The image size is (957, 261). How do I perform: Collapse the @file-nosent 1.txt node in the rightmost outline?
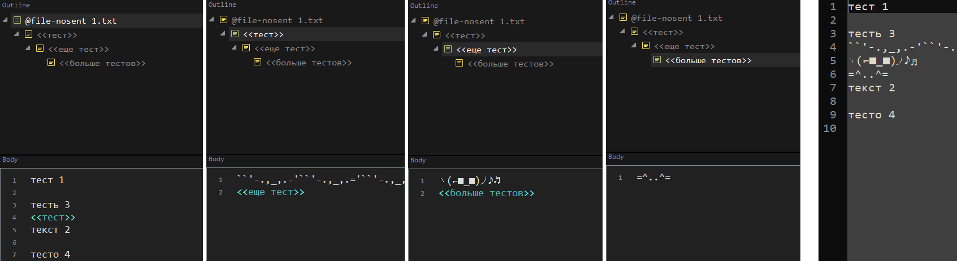coord(611,17)
